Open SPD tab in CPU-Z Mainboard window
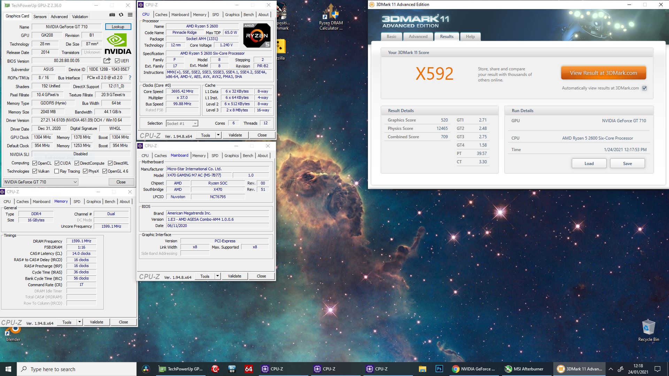 tap(215, 156)
